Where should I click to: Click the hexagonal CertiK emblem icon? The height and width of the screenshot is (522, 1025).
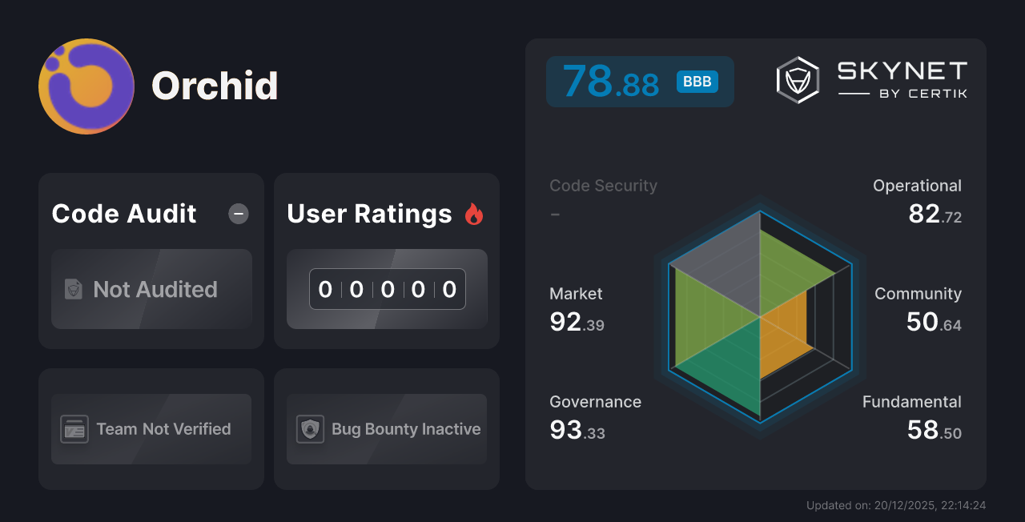tap(797, 78)
